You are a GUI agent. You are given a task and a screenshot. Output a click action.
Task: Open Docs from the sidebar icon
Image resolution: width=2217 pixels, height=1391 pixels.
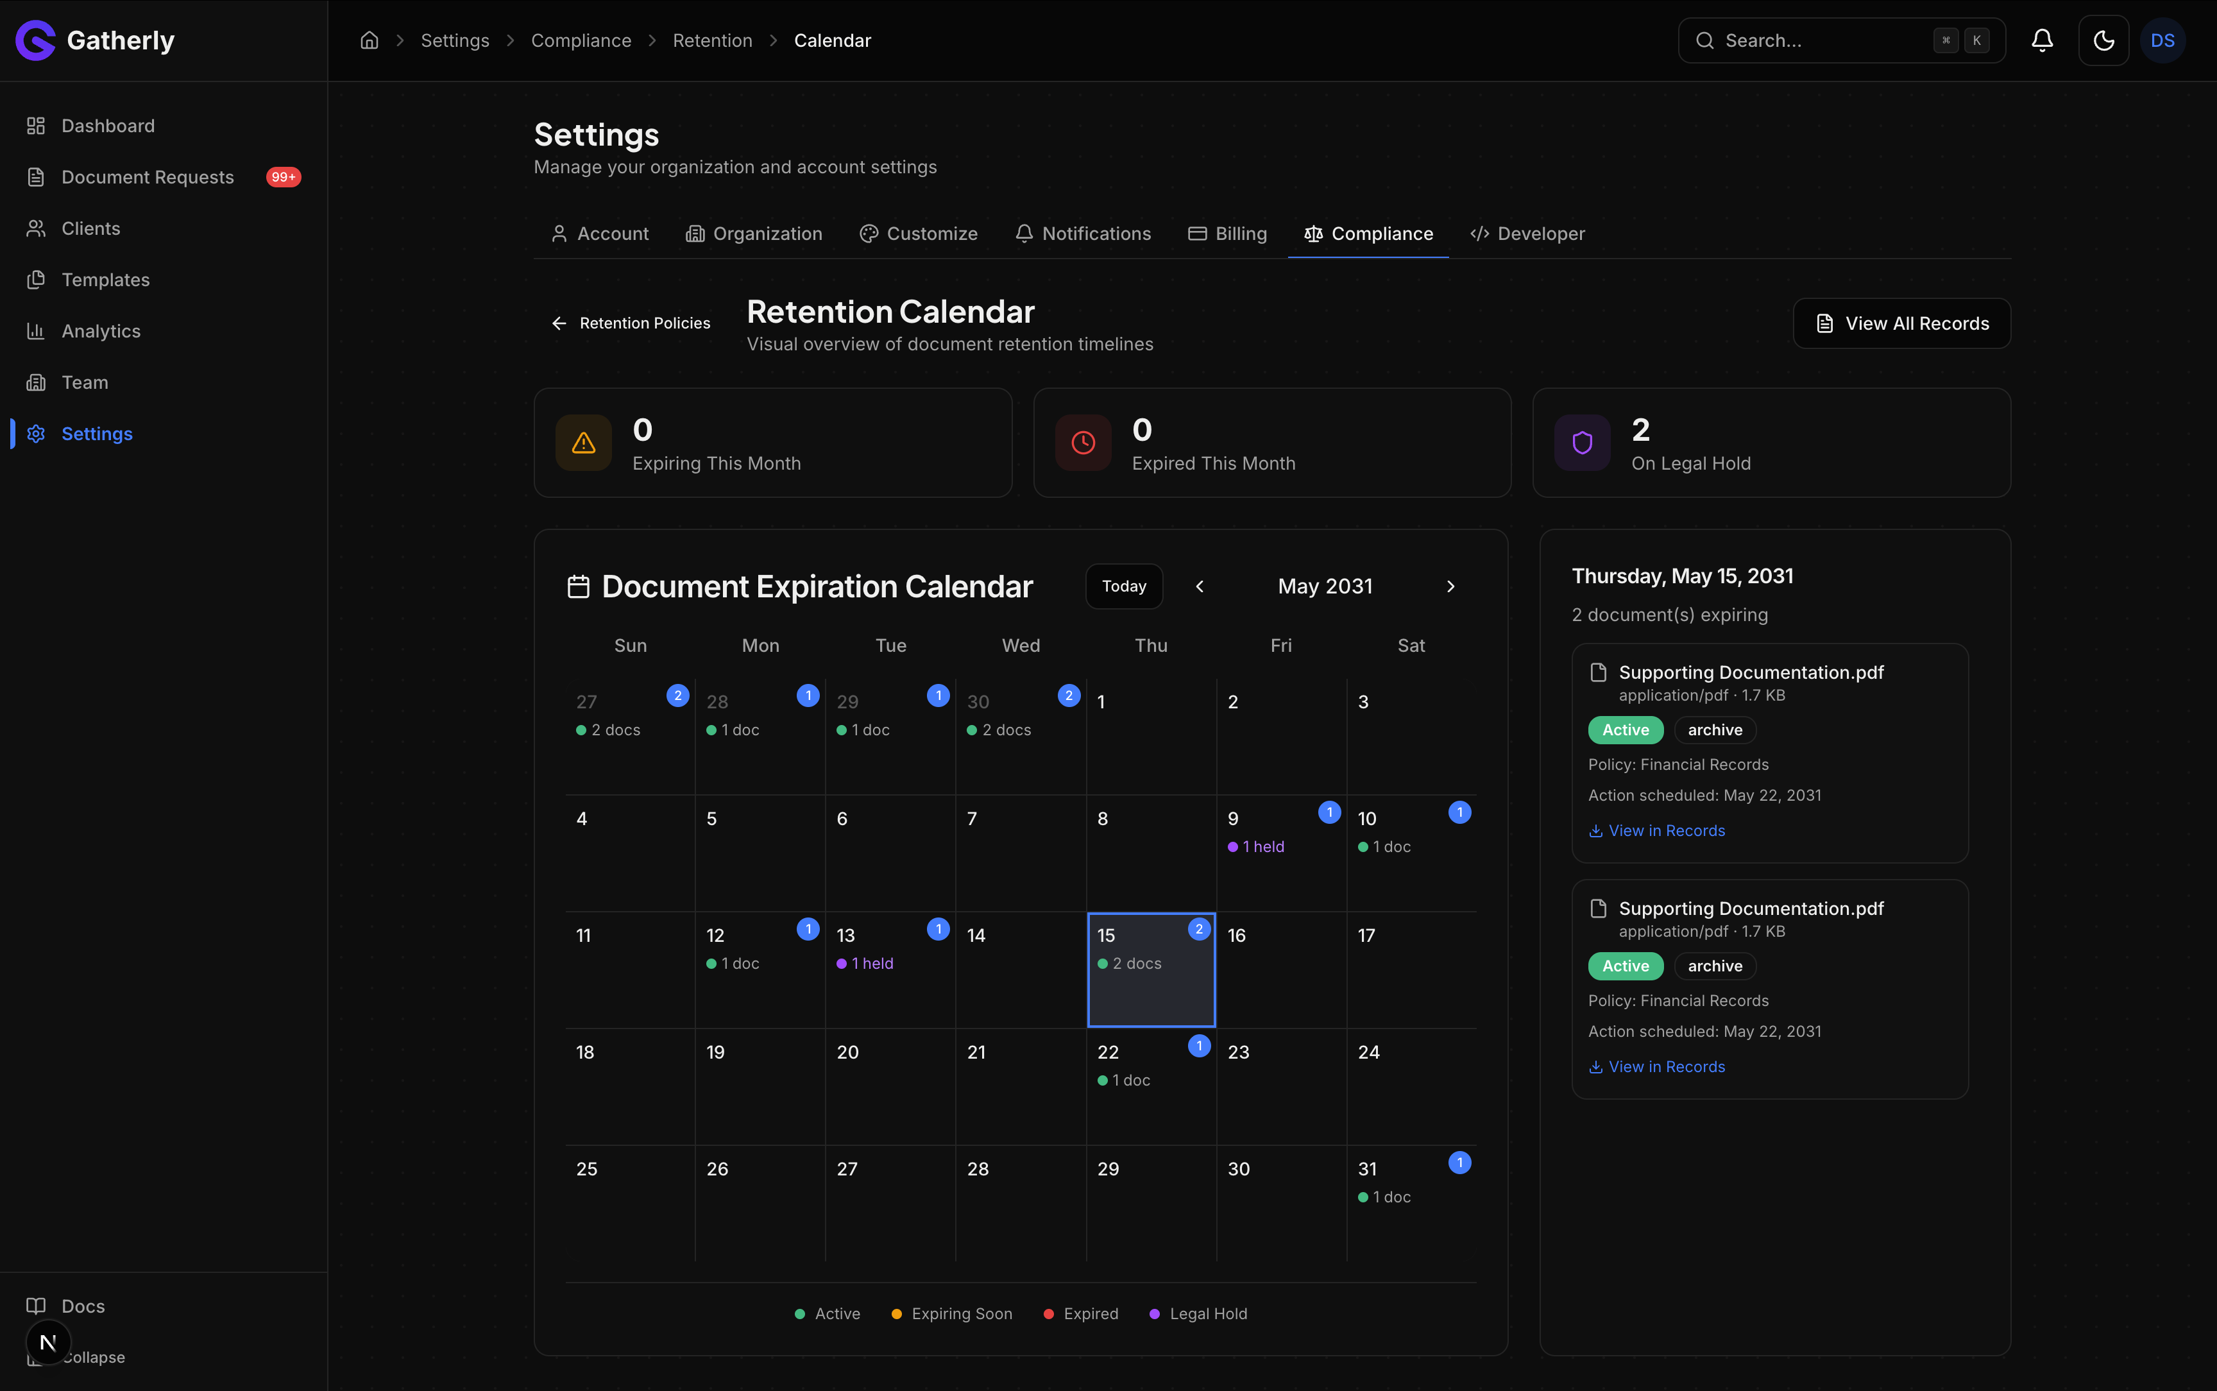coord(36,1306)
